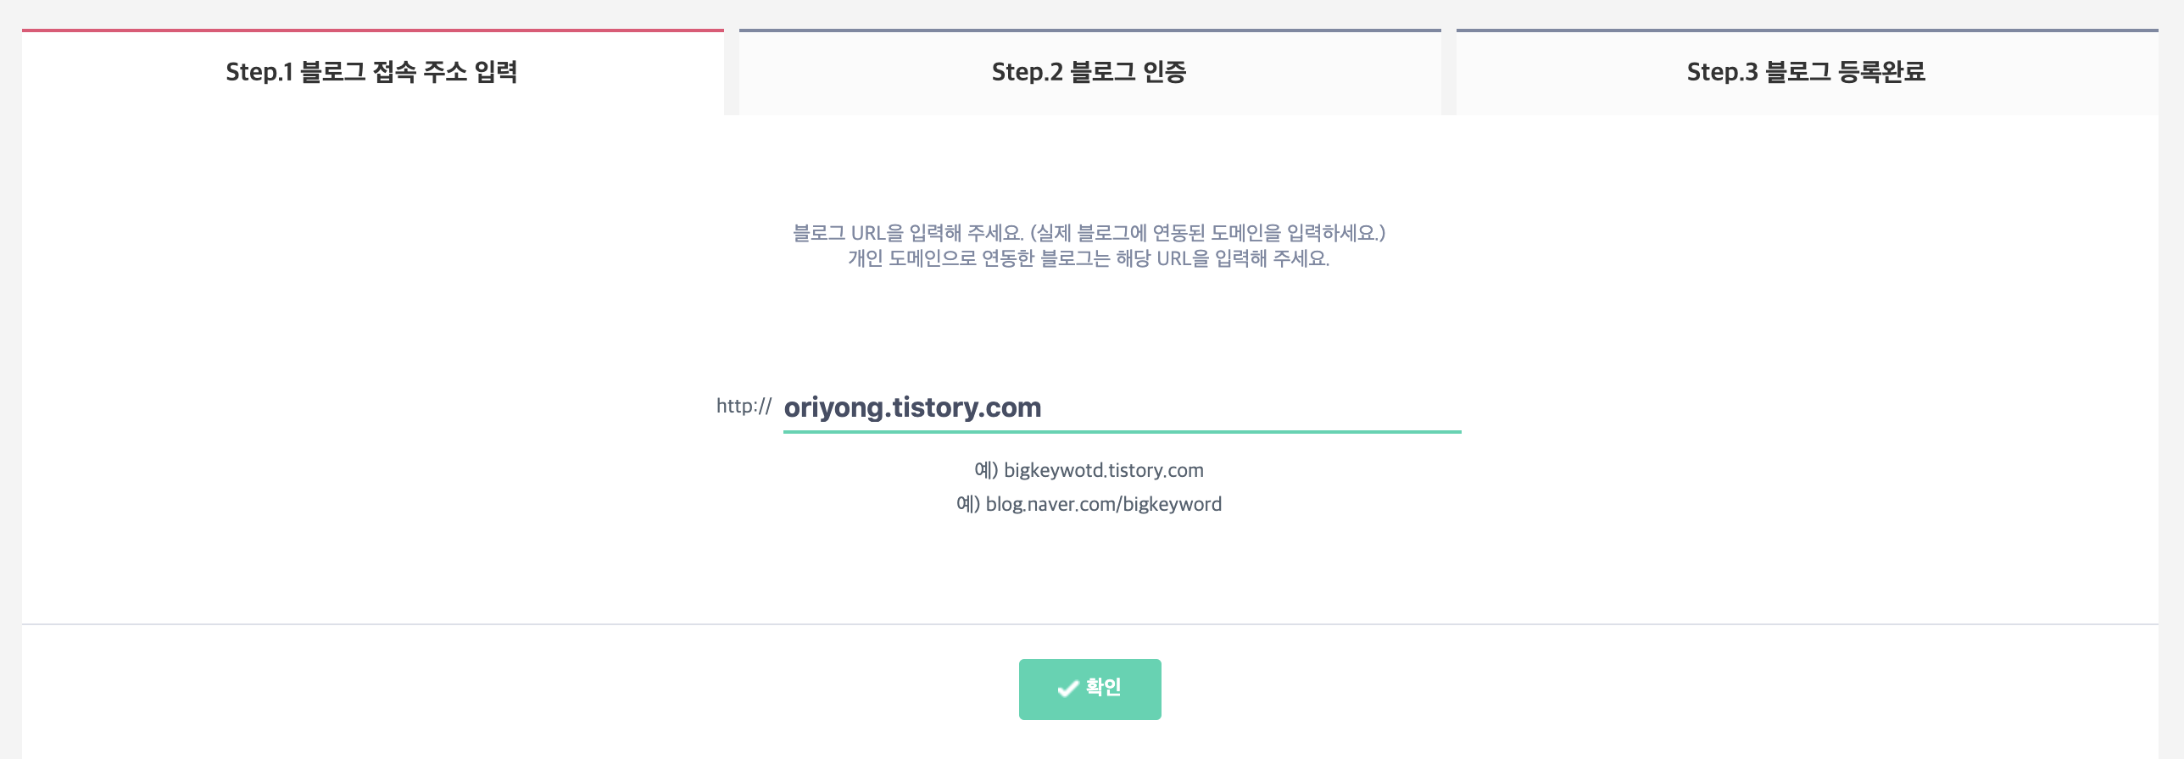The image size is (2184, 759).
Task: Click the oriyong.tistory.com text in the URL field
Action: point(912,407)
